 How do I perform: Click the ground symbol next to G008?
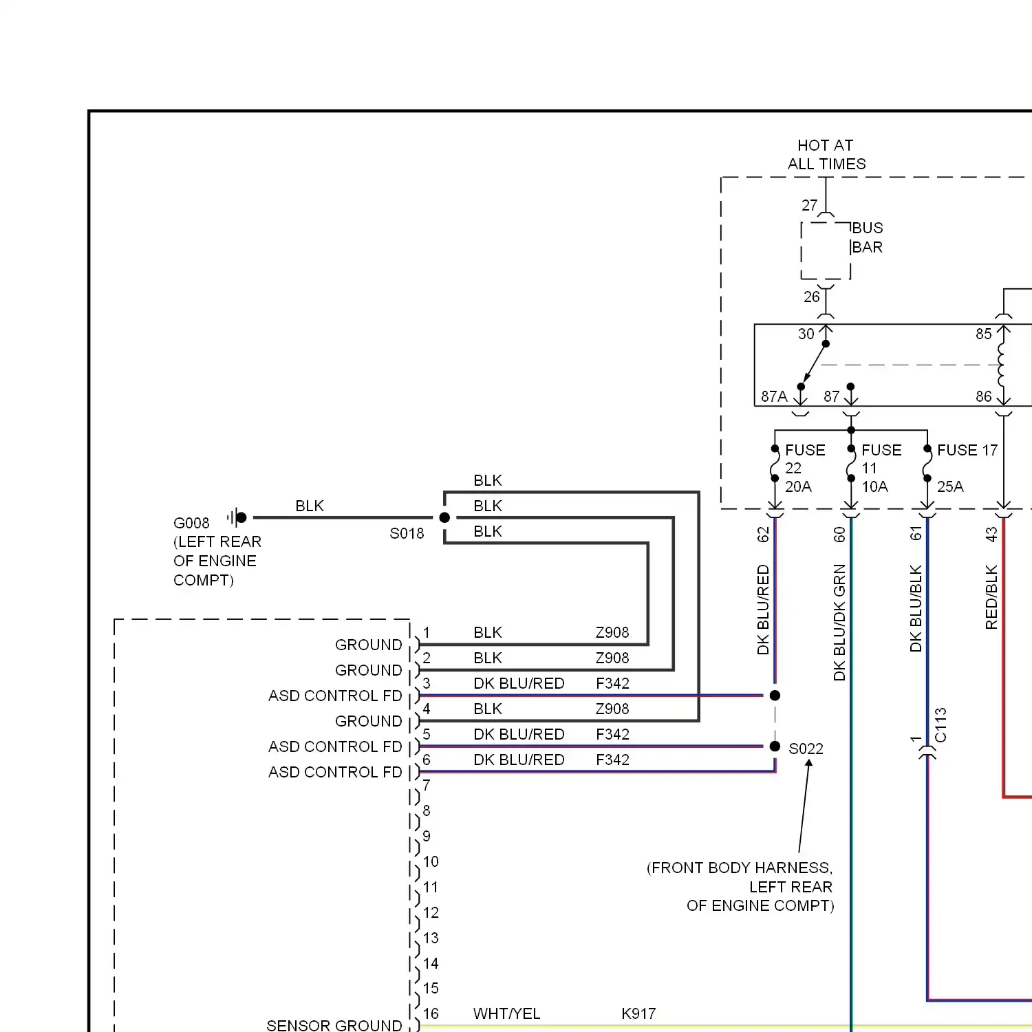pyautogui.click(x=237, y=517)
